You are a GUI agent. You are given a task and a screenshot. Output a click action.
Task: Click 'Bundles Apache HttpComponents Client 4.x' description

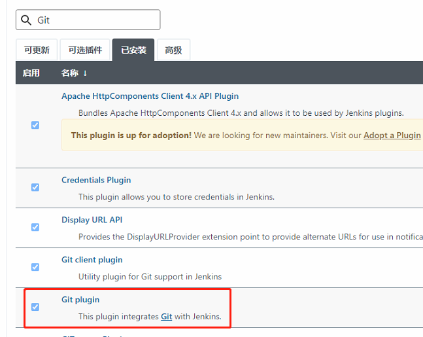(241, 113)
